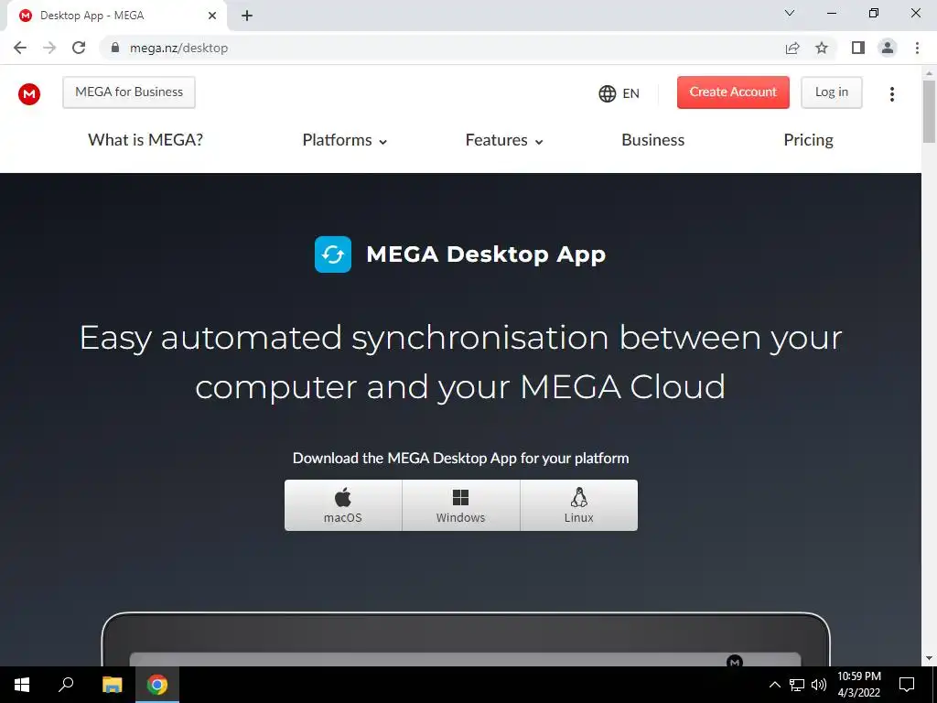
Task: Open Chrome profile avatar
Action: (888, 48)
